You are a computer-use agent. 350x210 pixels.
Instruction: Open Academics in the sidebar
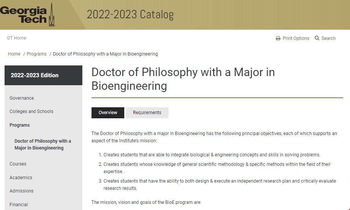[21, 178]
